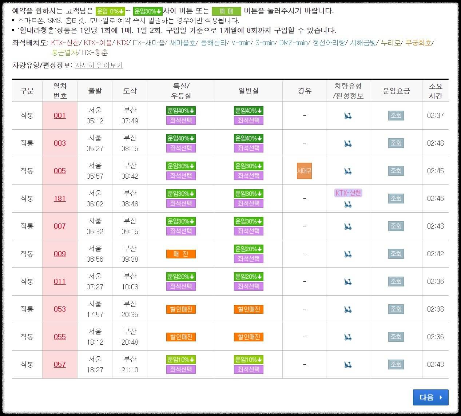Image resolution: width=461 pixels, height=416 pixels.
Task: Click the 다음 next page button
Action: (x=431, y=397)
